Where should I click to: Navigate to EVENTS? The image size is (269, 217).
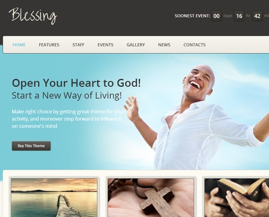click(x=106, y=45)
